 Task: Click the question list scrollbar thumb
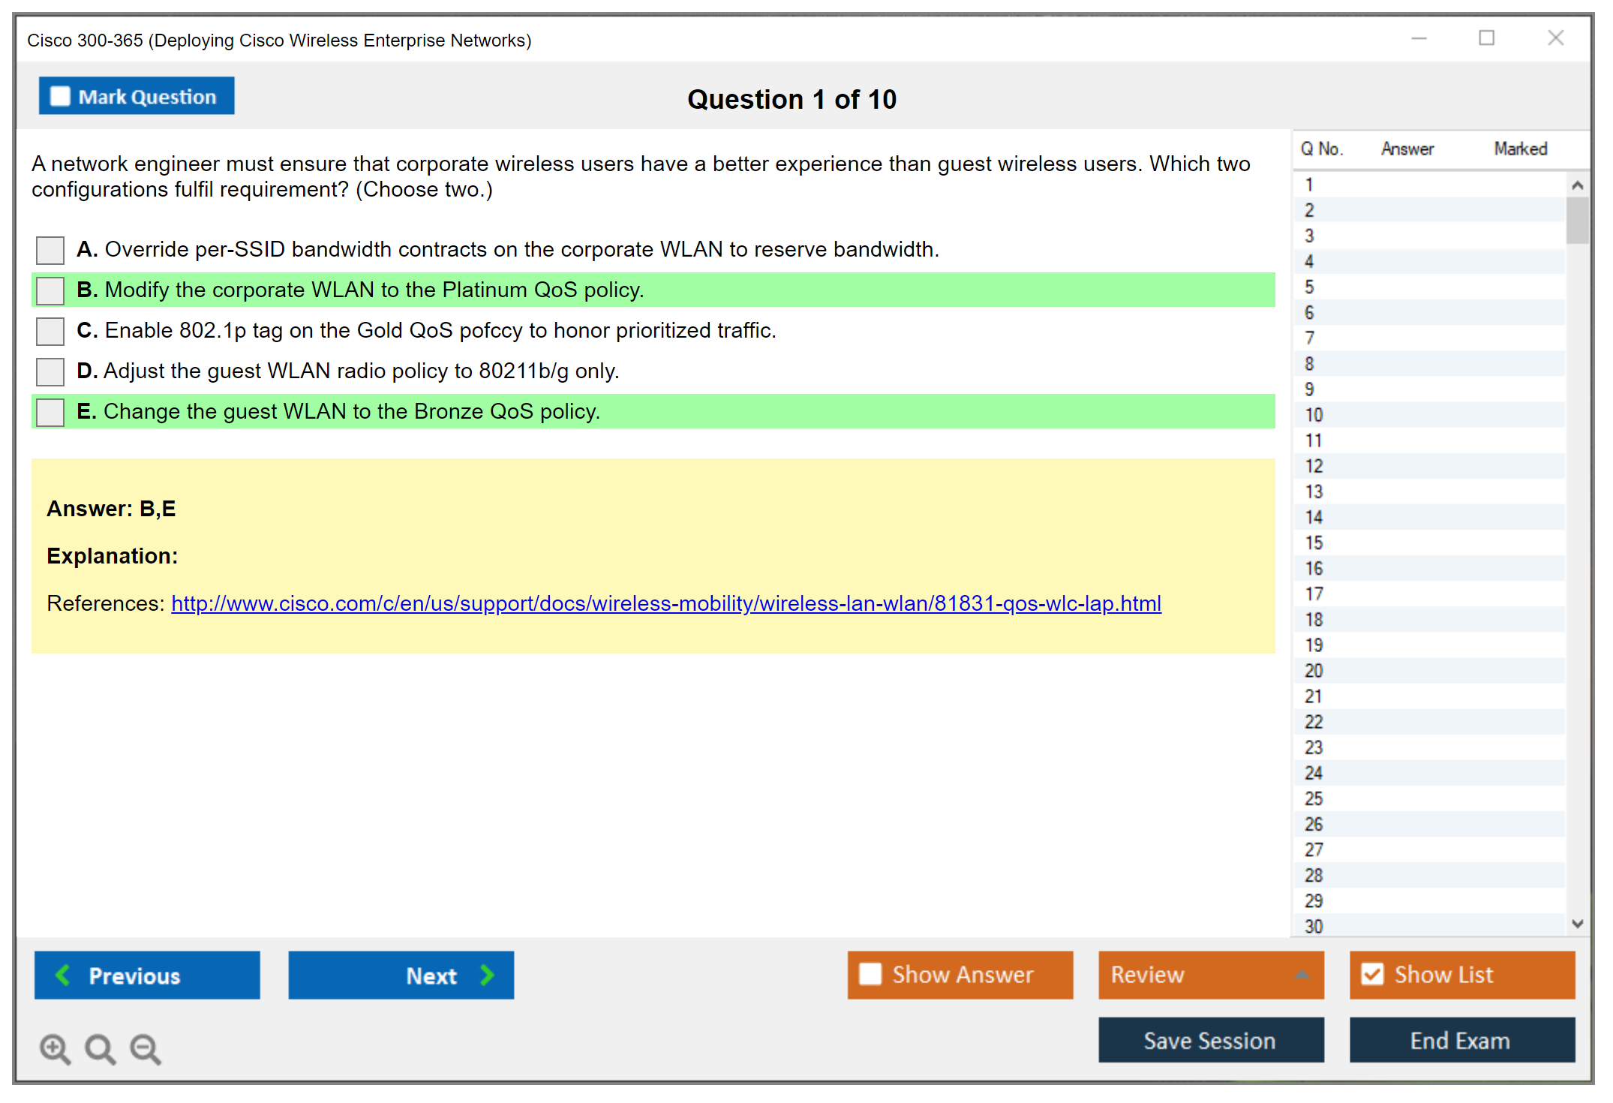tap(1577, 220)
